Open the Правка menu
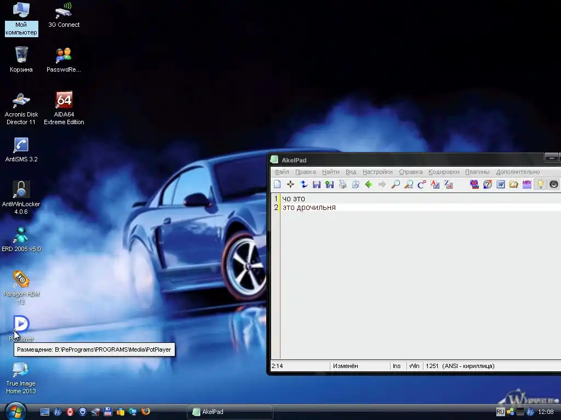The width and height of the screenshot is (561, 420). 305,172
